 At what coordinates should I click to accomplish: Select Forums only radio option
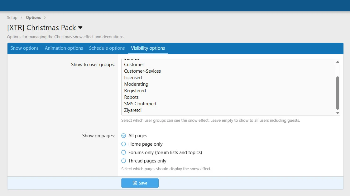click(x=124, y=153)
